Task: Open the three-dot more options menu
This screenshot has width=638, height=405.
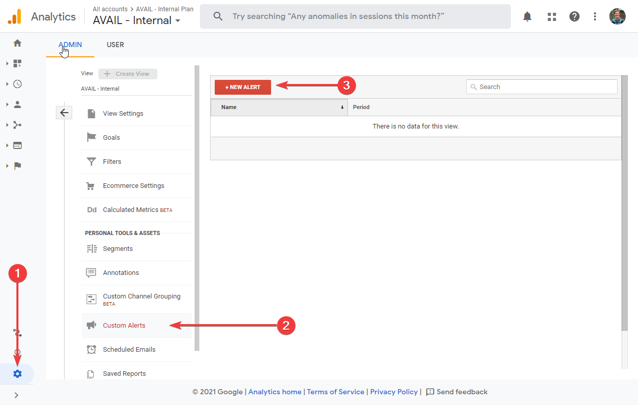Action: pyautogui.click(x=595, y=16)
